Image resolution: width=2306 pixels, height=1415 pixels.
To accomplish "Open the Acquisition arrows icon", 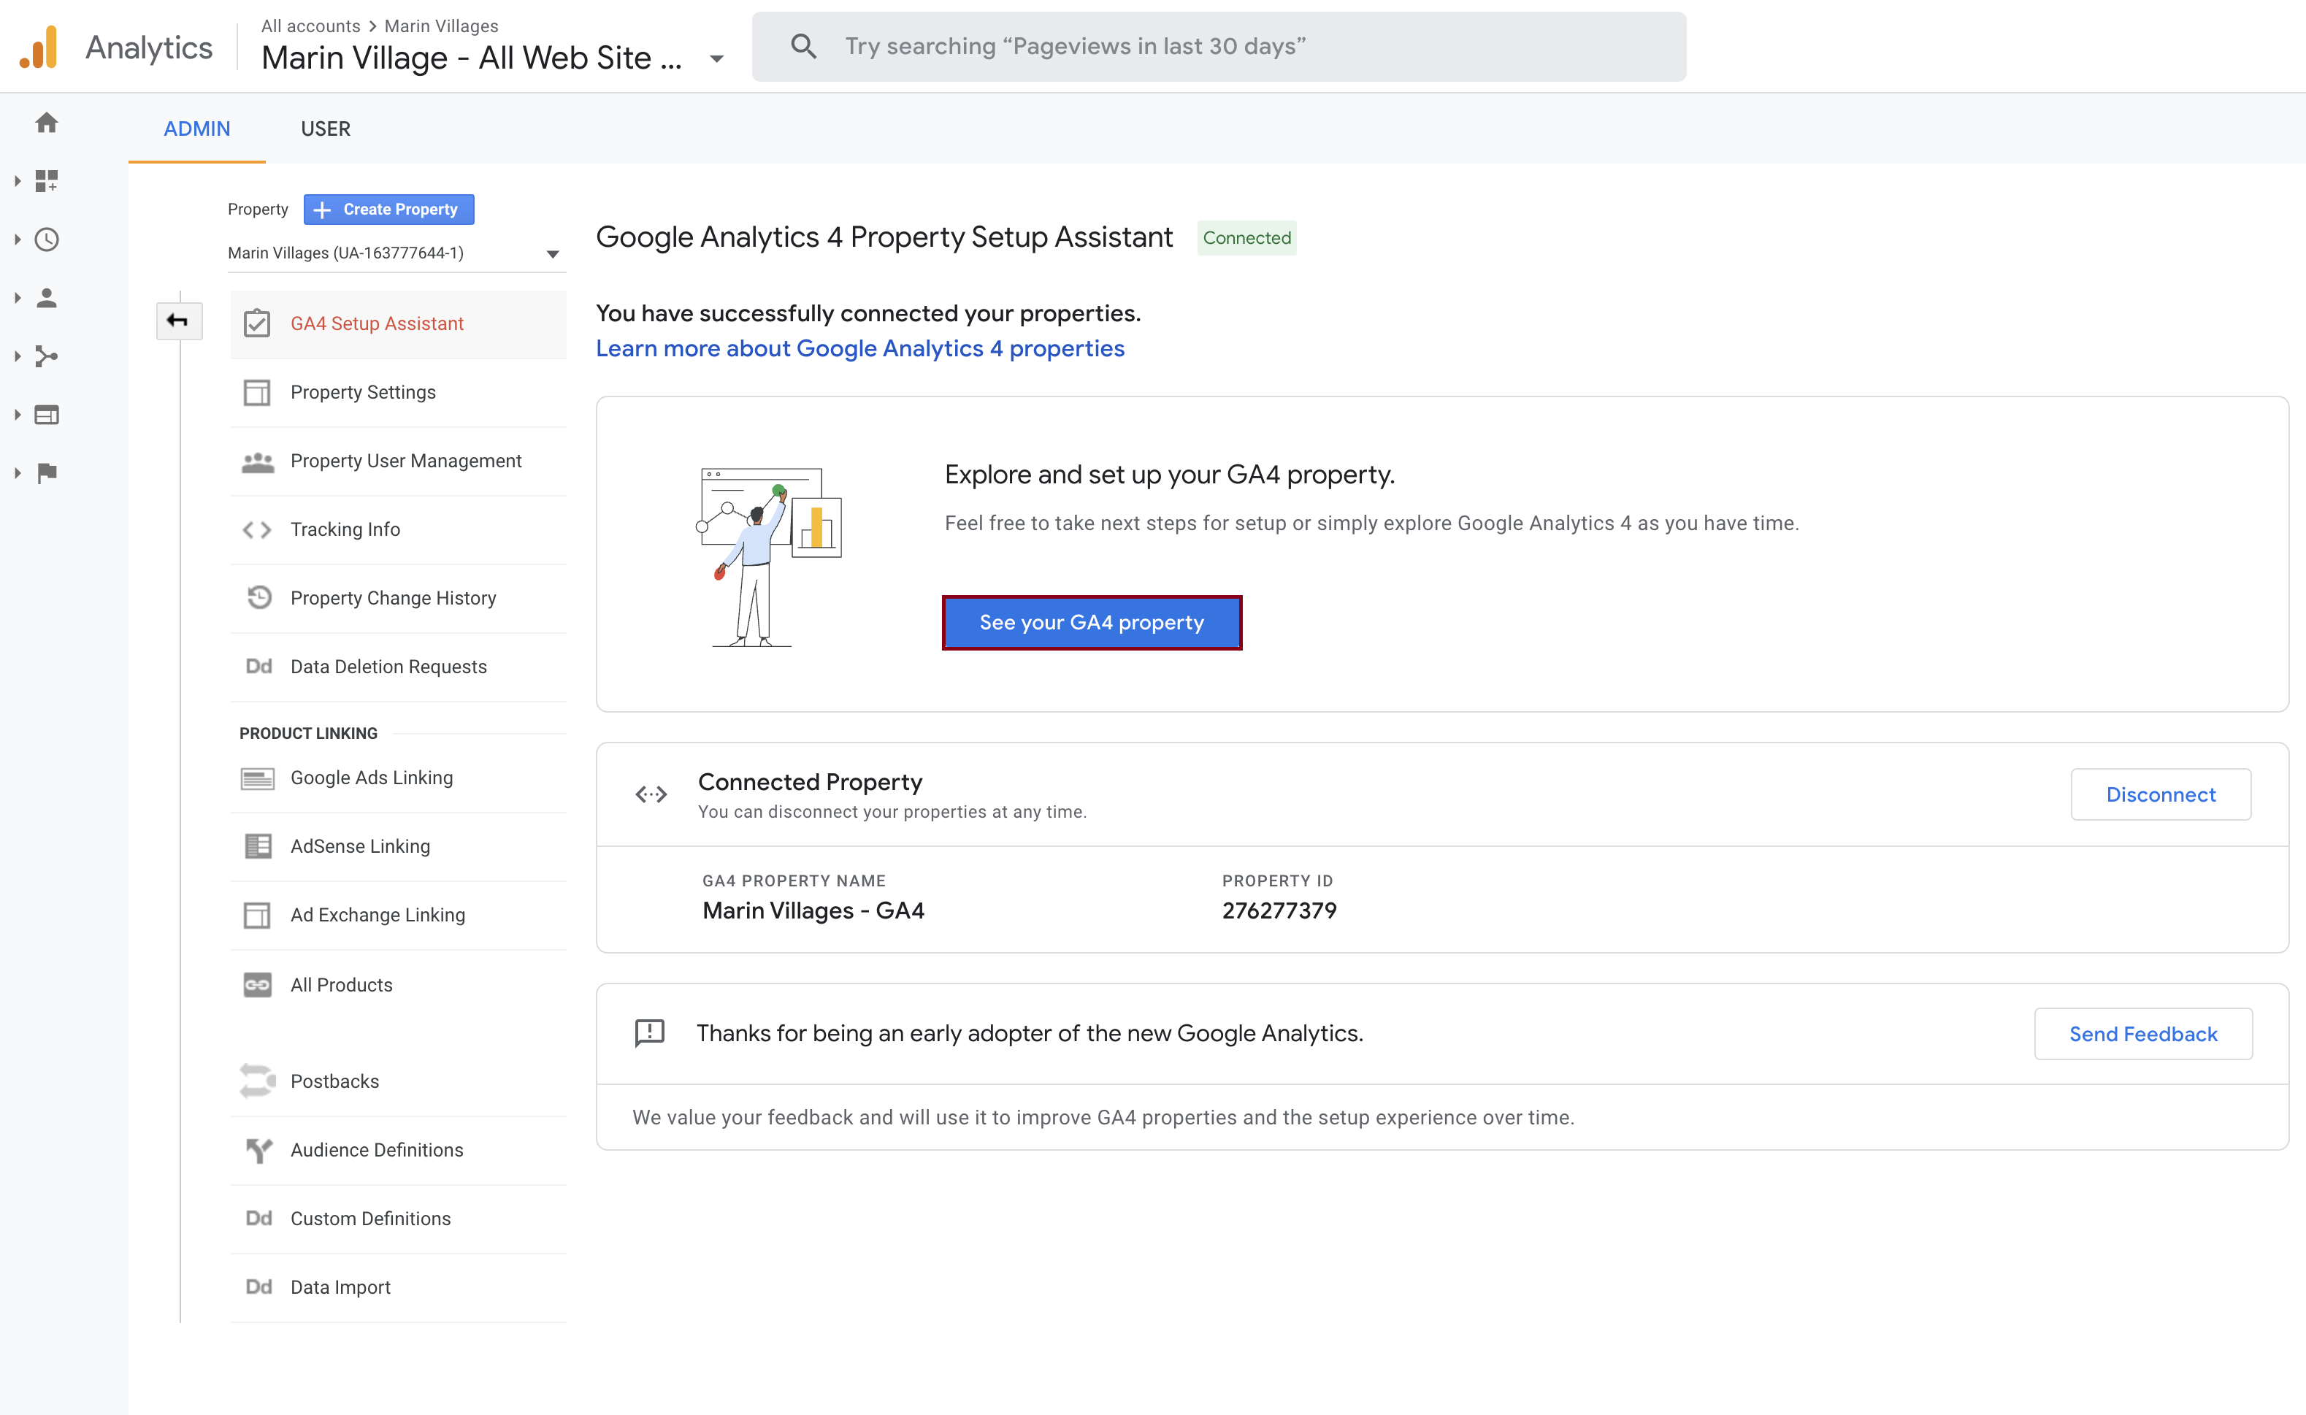I will 47,356.
